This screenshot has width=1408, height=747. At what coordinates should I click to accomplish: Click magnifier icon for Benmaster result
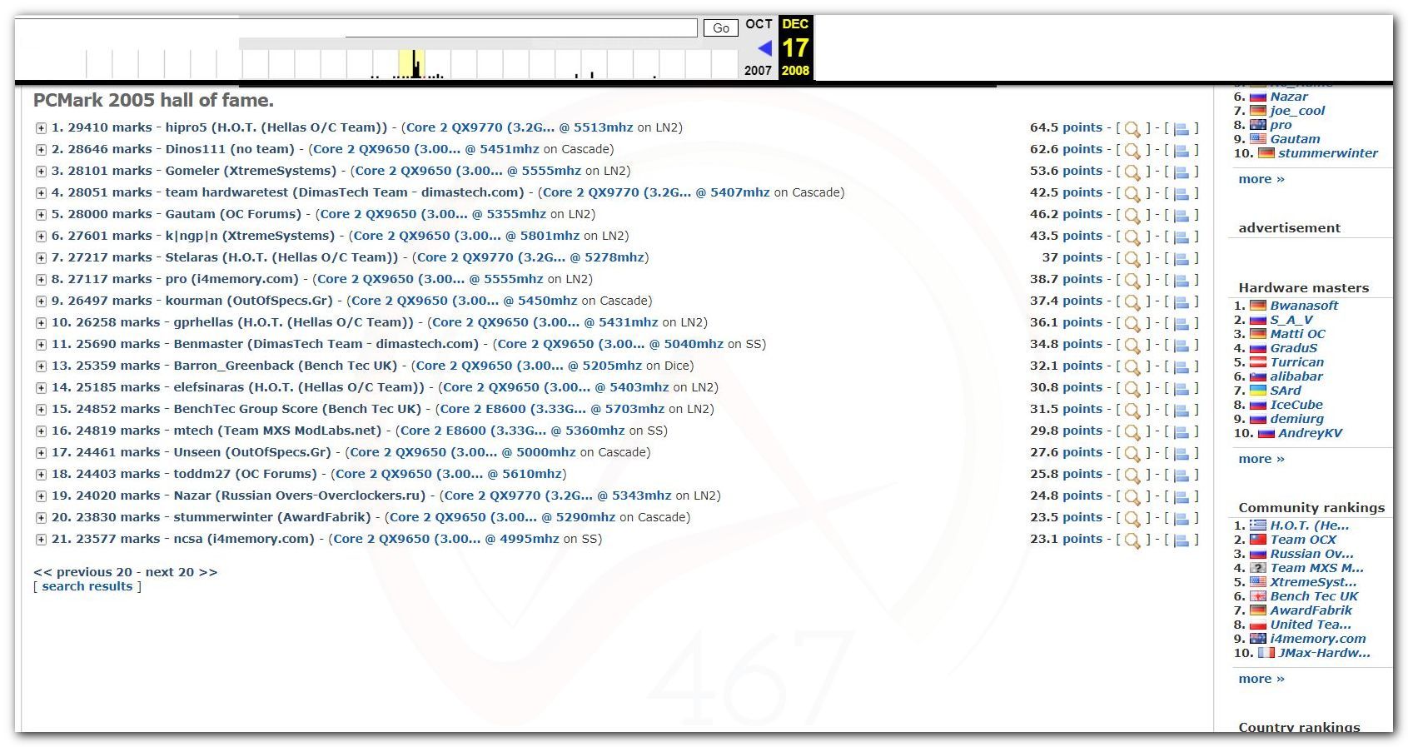[x=1132, y=345]
